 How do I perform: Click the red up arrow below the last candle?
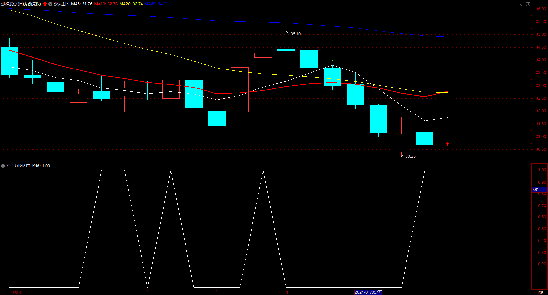click(448, 144)
